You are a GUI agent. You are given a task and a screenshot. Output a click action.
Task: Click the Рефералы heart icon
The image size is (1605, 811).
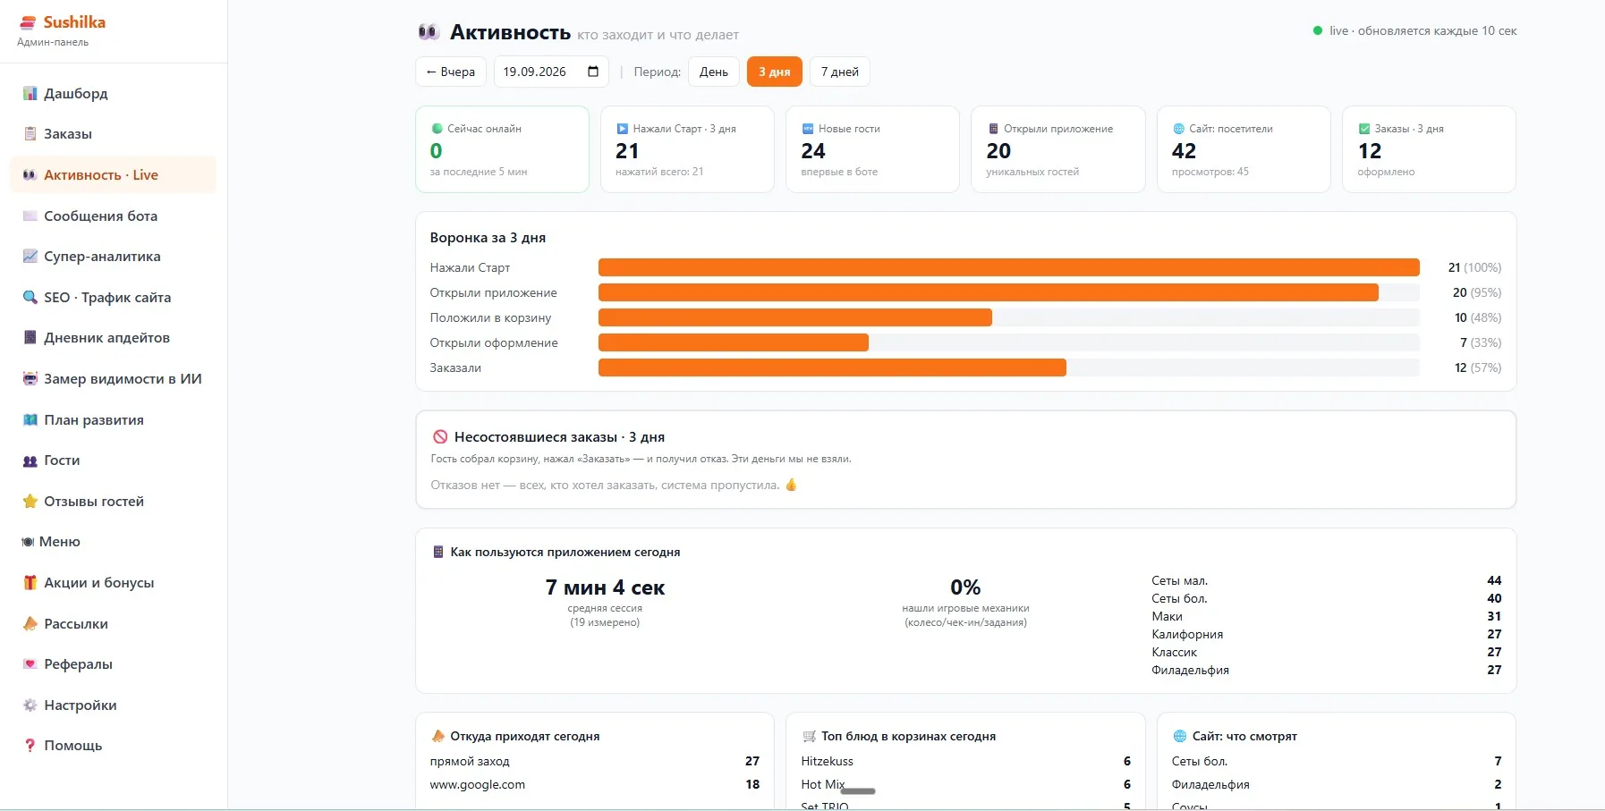click(30, 664)
